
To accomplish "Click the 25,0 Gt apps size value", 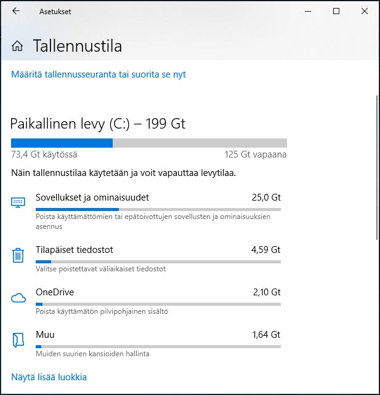I will [x=266, y=197].
